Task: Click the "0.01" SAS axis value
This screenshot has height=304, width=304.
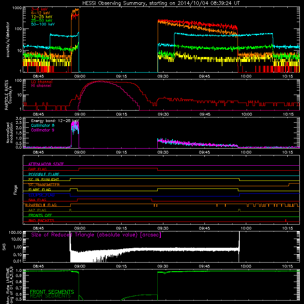Action: pyautogui.click(x=17, y=261)
